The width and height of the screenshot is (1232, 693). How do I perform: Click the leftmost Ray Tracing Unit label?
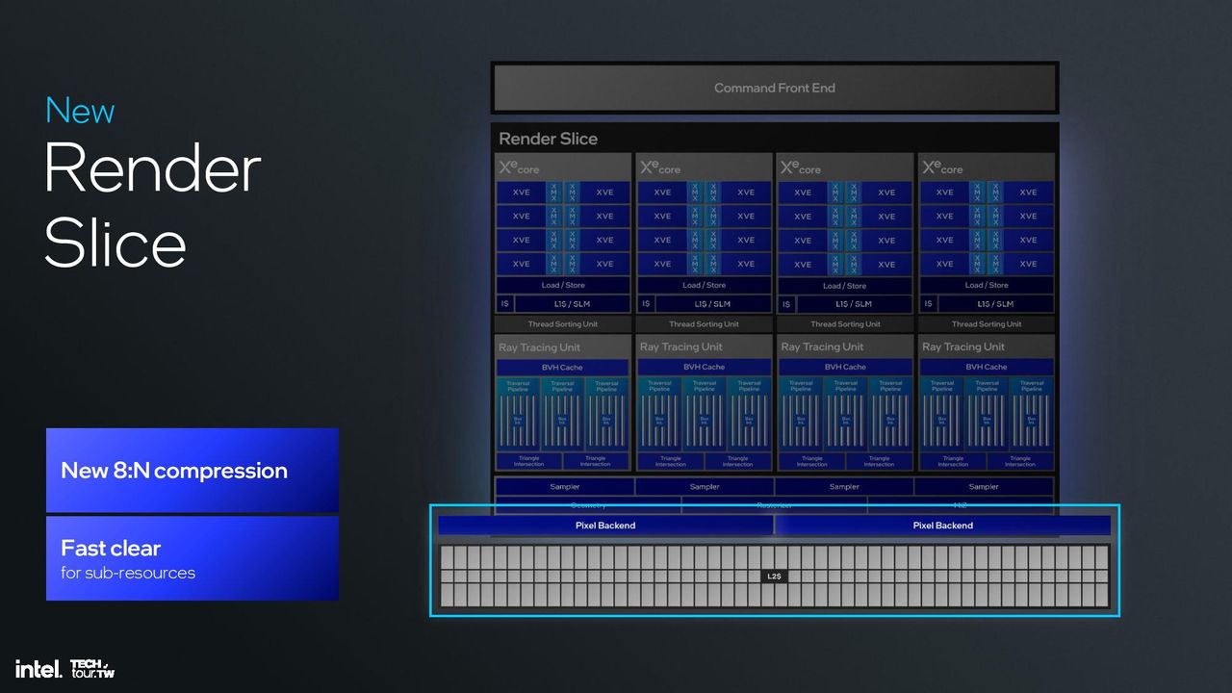(x=539, y=347)
